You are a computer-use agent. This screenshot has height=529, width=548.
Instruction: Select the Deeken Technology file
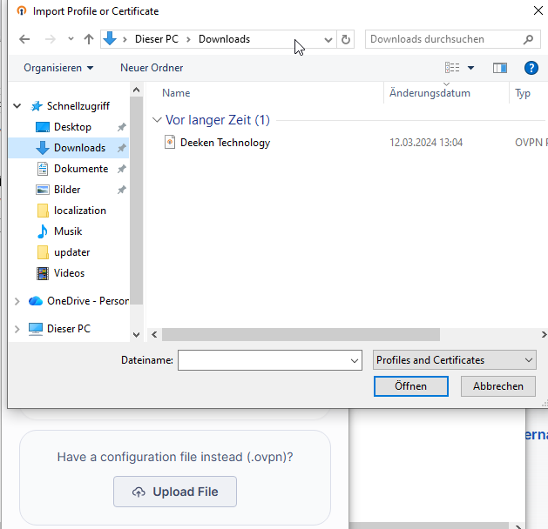pos(225,143)
